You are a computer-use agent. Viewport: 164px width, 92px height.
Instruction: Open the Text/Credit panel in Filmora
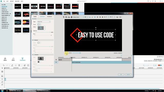point(23,59)
